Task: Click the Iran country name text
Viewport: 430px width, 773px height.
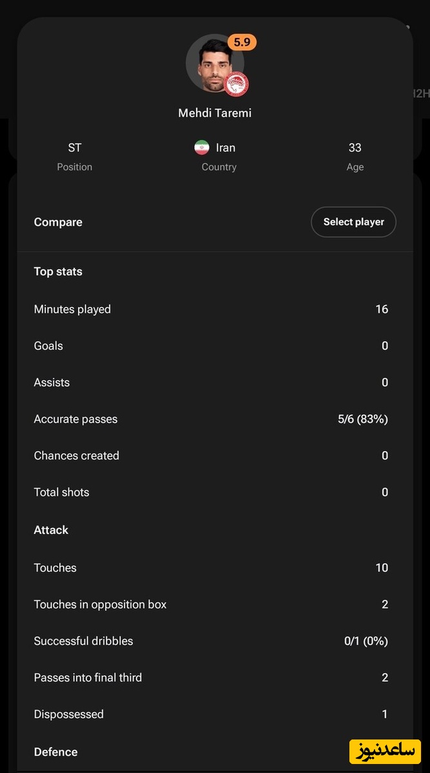Action: (x=226, y=148)
